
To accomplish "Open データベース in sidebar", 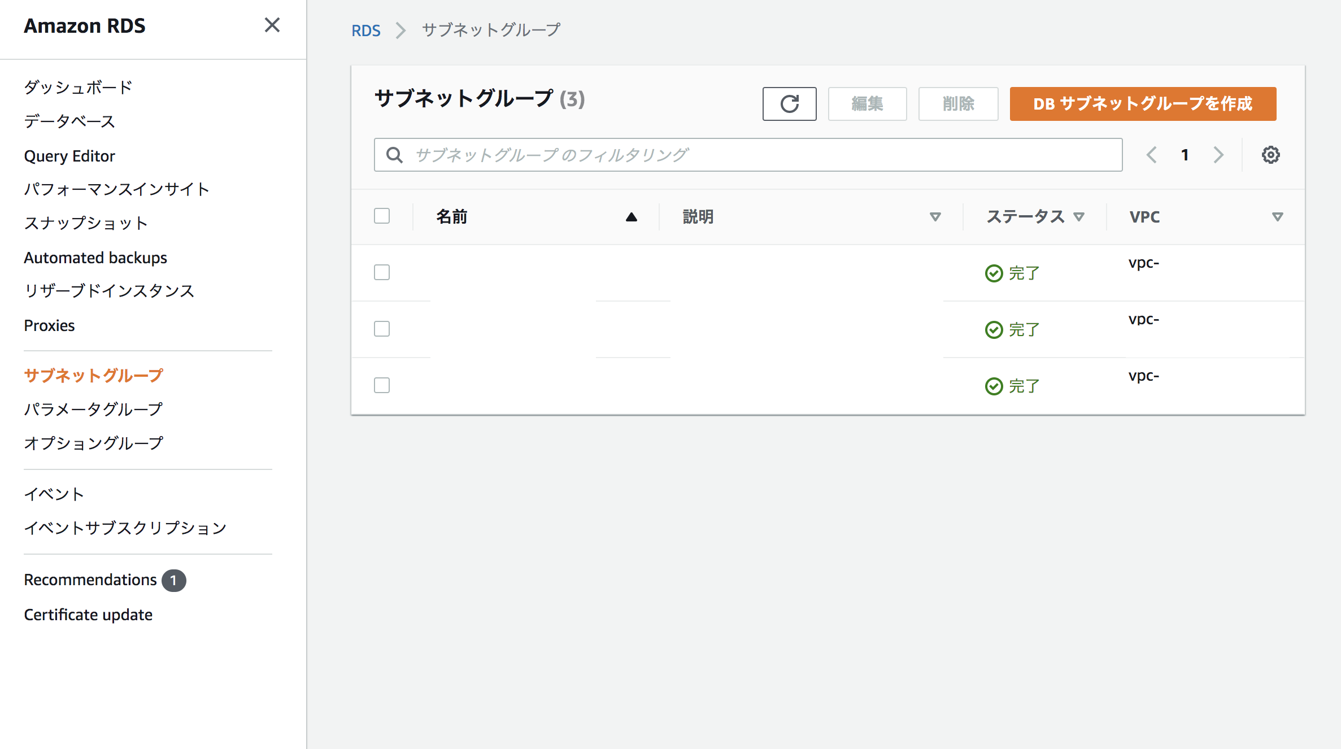I will tap(69, 121).
